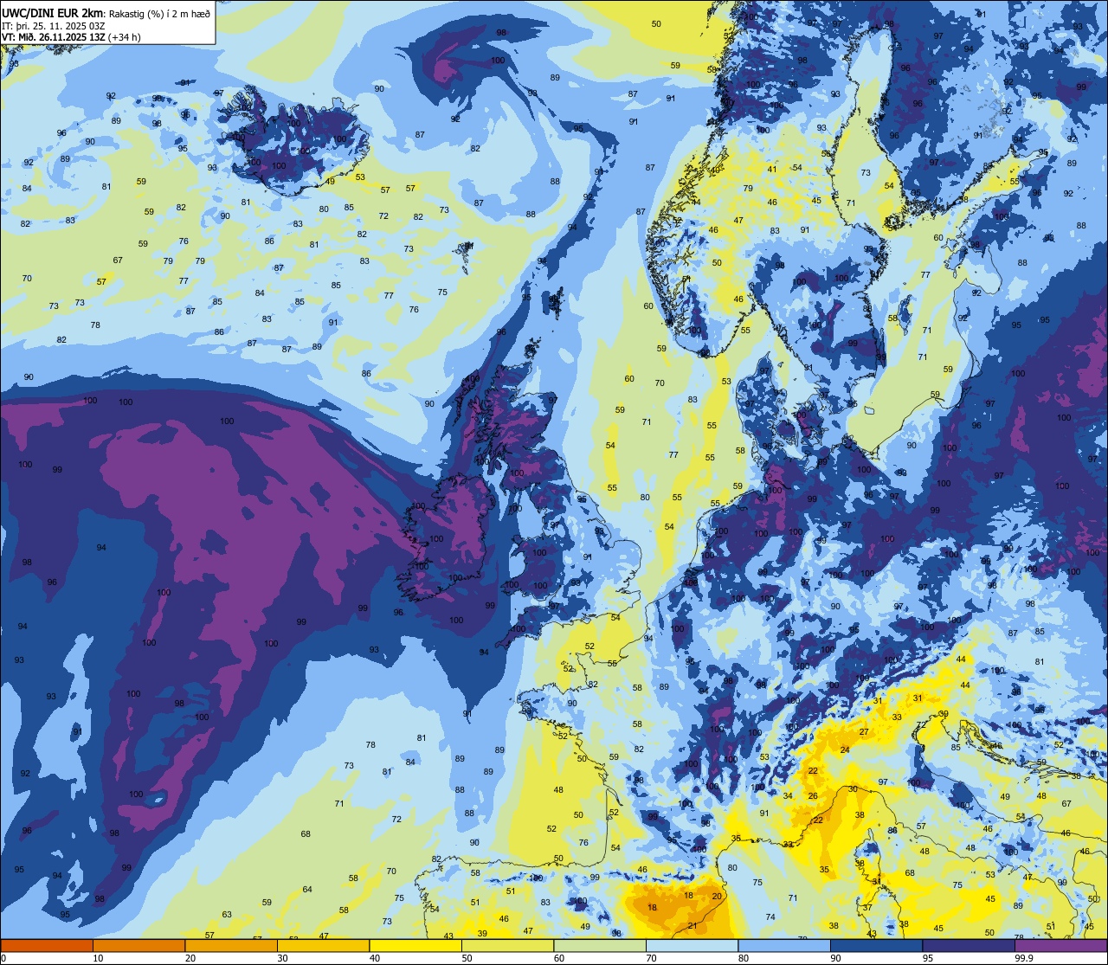Click the legend color band below 10
The image size is (1108, 965).
click(47, 945)
